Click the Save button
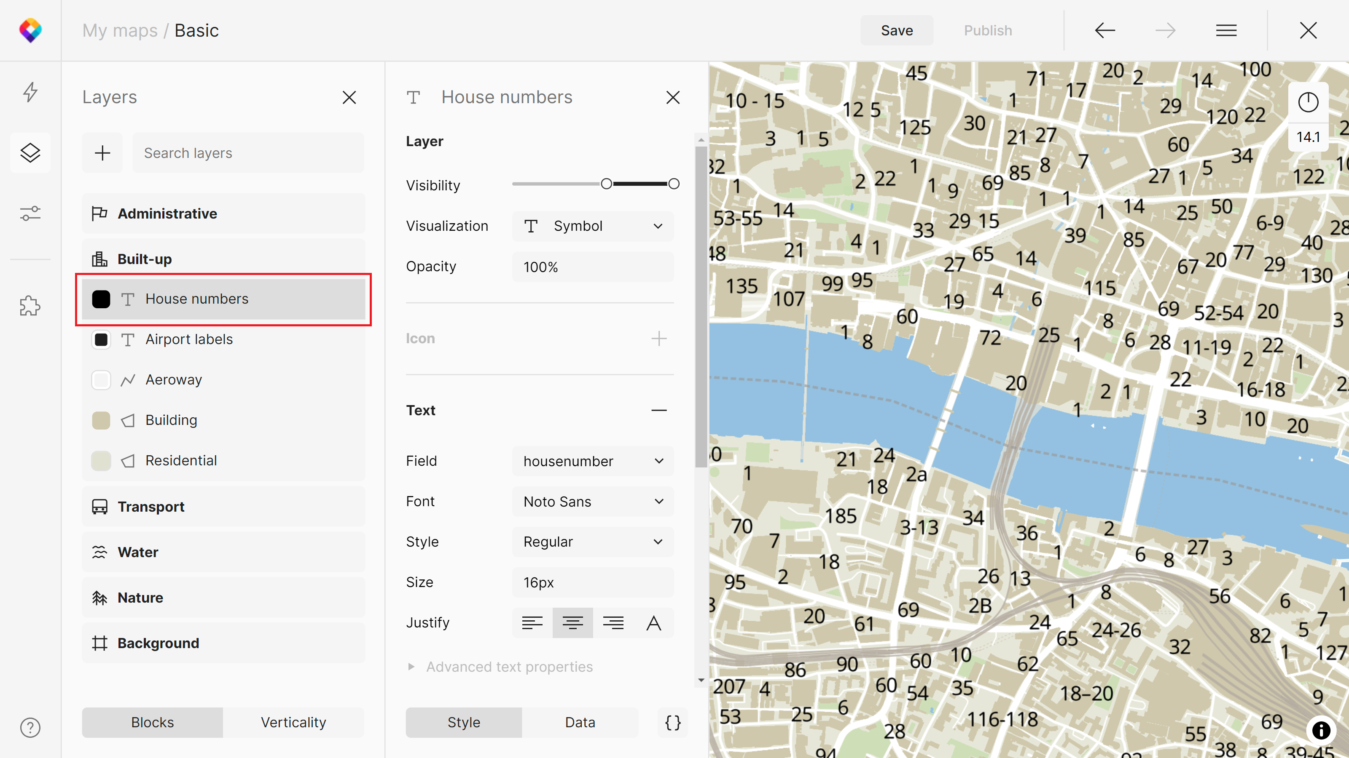The width and height of the screenshot is (1349, 758). tap(897, 30)
